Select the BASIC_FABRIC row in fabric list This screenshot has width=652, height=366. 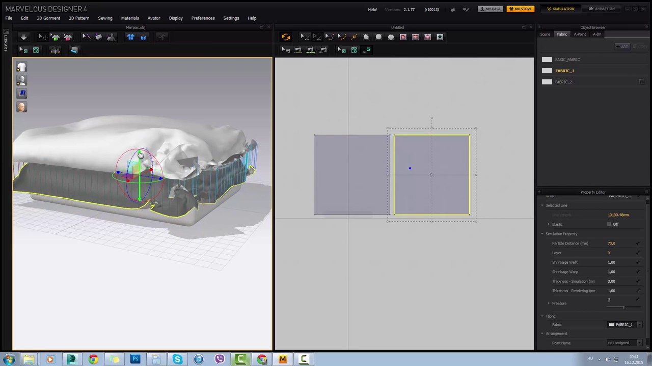tap(593, 59)
